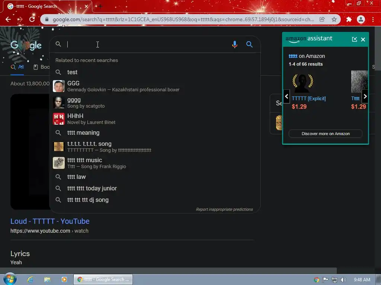This screenshot has height=285, width=381.
Task: Click Chrome icon in system tray
Action: click(x=317, y=280)
